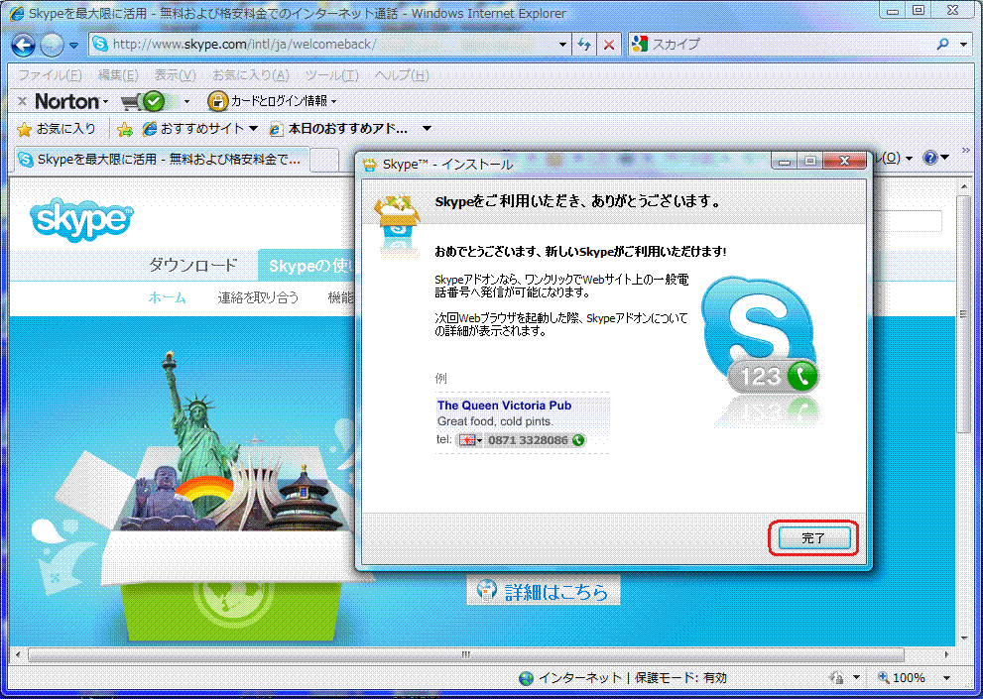Click the horizontal page scrollbar

(466, 654)
